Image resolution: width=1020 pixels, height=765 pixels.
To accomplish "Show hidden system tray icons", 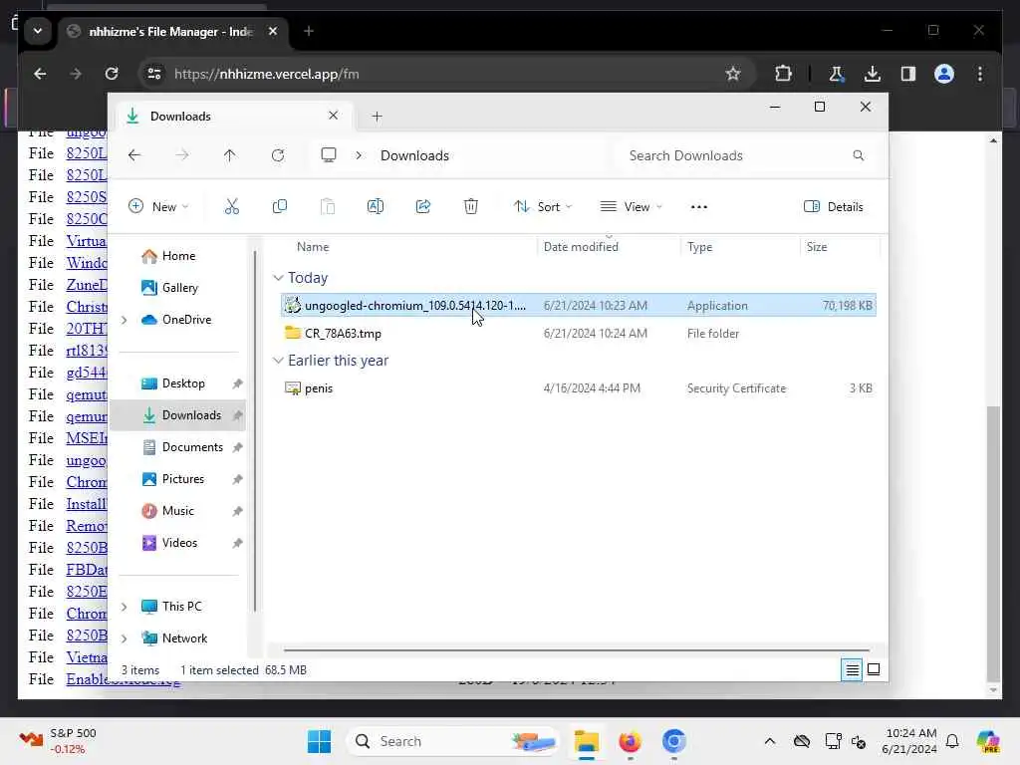I will tap(770, 741).
